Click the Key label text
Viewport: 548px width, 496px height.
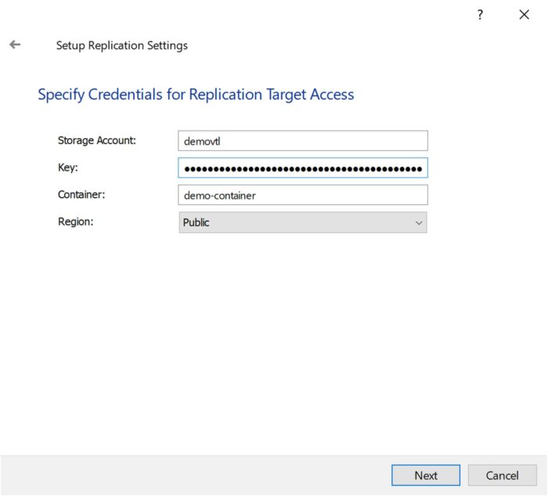pyautogui.click(x=67, y=168)
